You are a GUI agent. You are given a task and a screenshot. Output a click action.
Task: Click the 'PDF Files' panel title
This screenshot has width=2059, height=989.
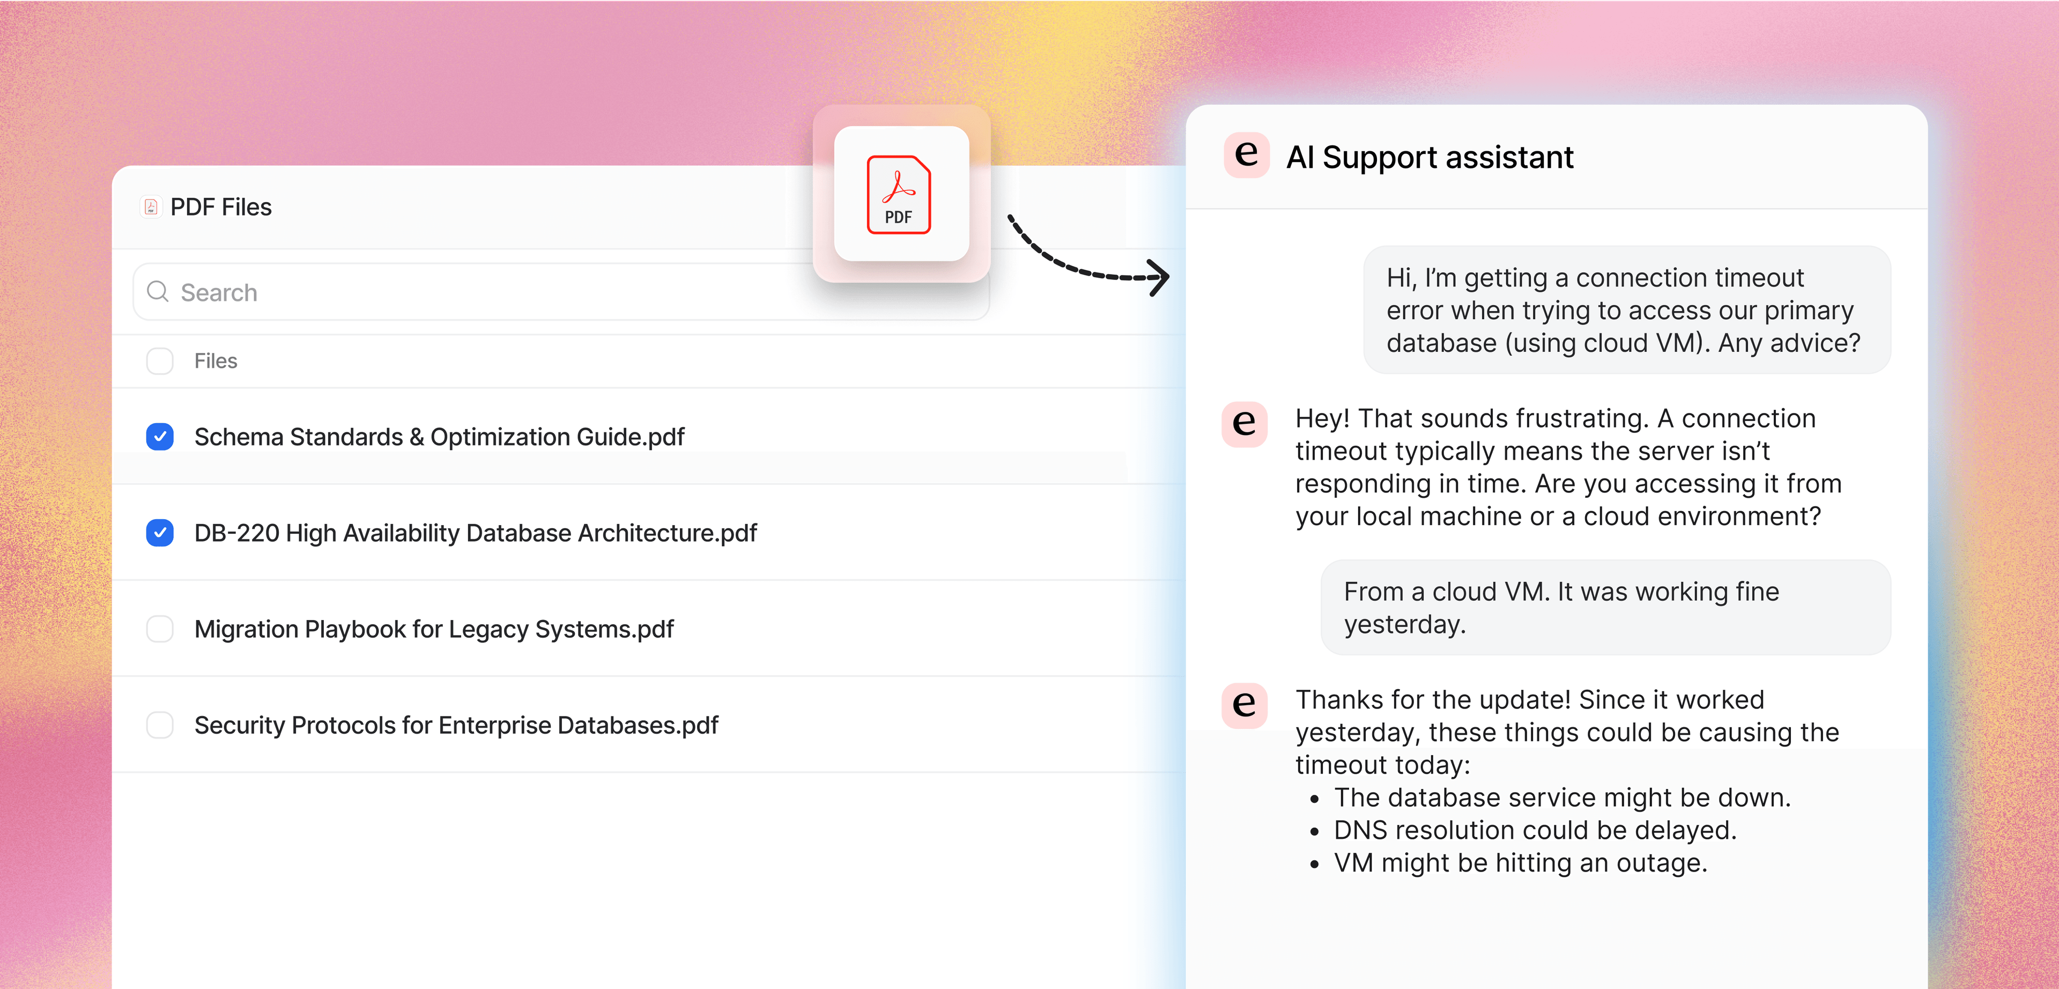tap(220, 207)
